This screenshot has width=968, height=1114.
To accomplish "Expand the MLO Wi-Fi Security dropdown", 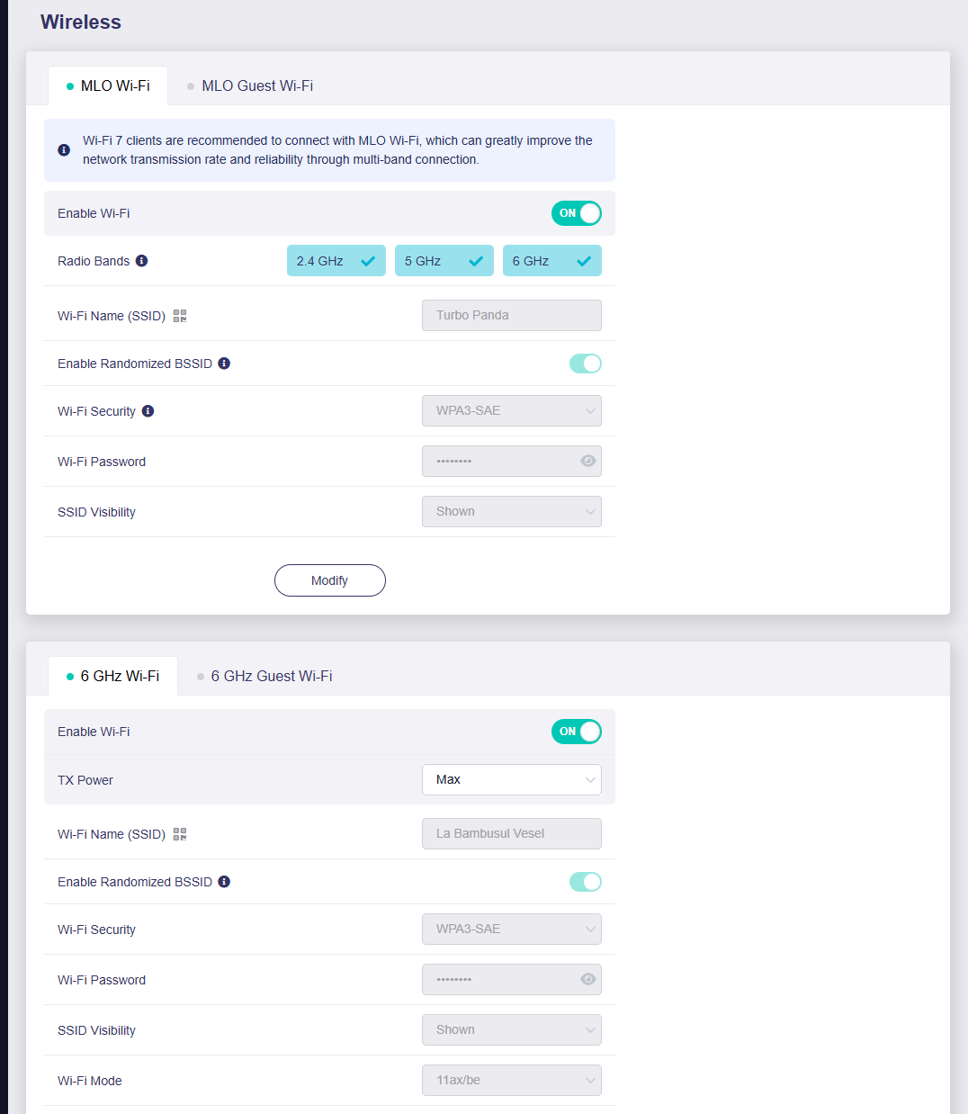I will (x=511, y=411).
